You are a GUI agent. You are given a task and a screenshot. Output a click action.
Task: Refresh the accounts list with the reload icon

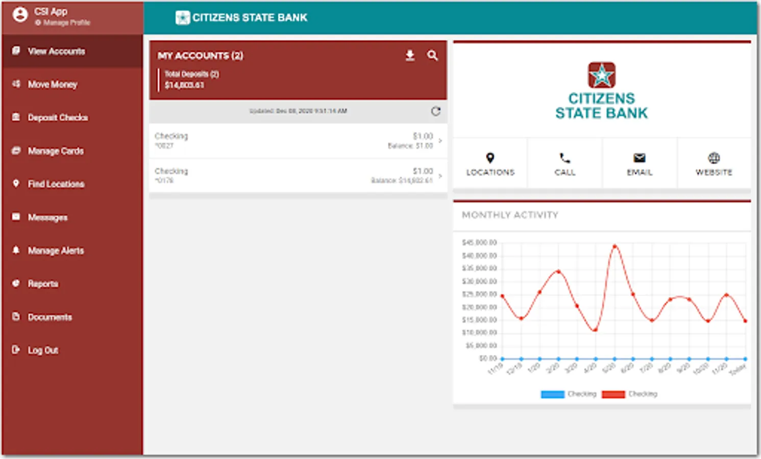435,111
